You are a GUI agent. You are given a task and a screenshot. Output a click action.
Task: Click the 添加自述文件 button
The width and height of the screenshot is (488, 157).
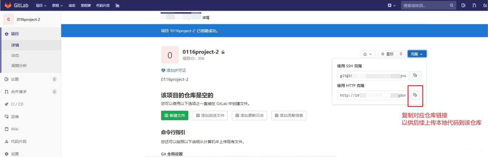(210, 115)
